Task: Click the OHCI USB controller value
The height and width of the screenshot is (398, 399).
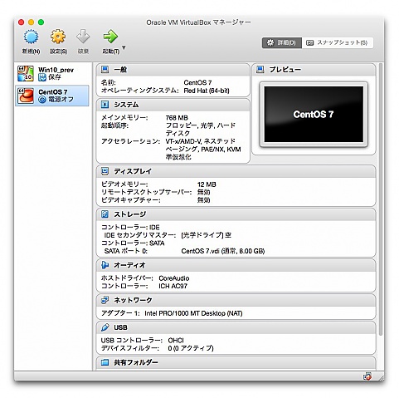Action: tap(176, 341)
